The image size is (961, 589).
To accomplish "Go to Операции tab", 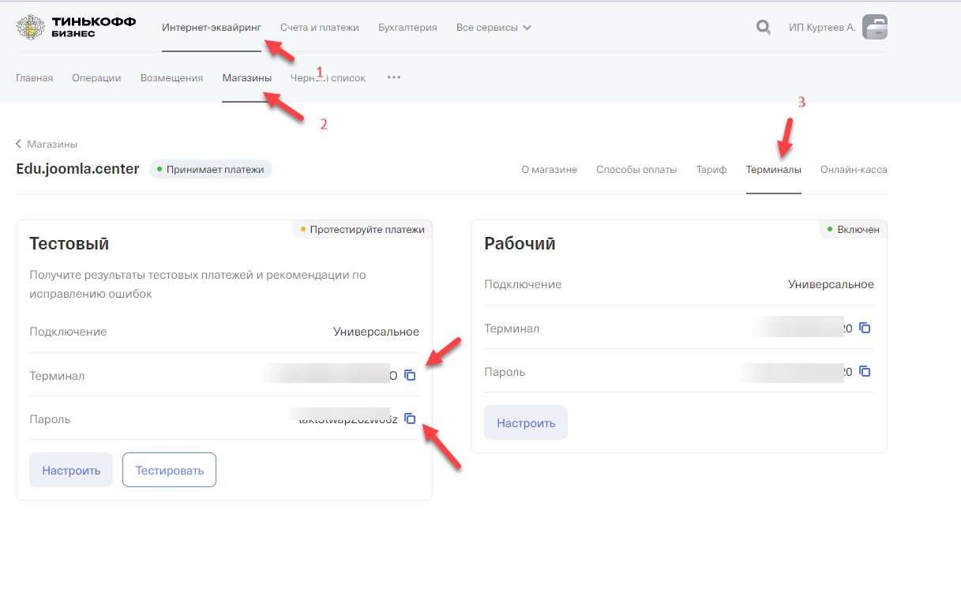I will (96, 78).
